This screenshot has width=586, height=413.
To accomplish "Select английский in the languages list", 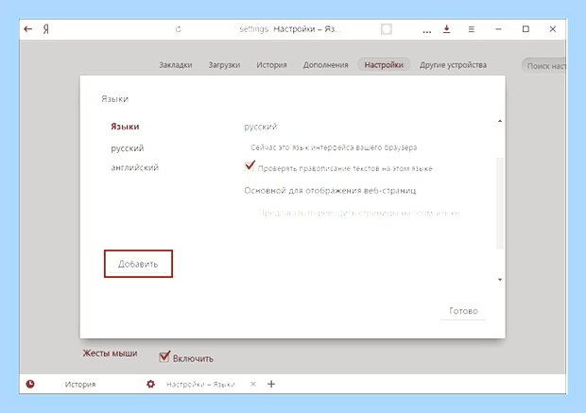I will (x=135, y=167).
